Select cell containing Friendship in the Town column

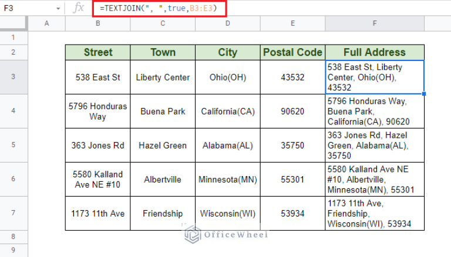click(x=163, y=214)
